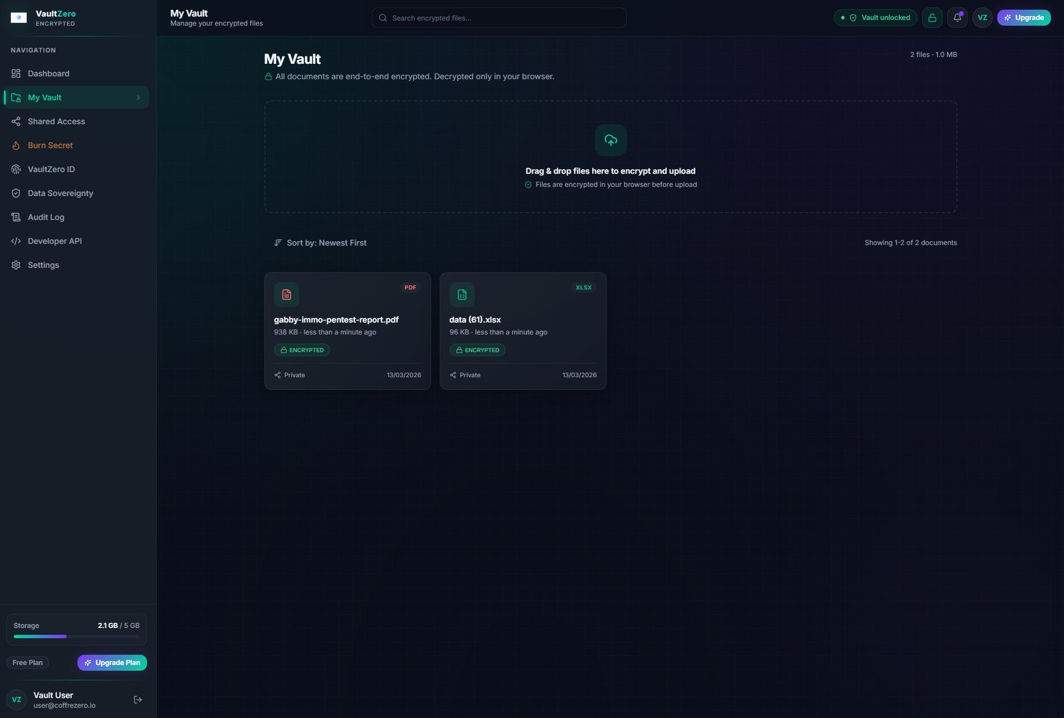Click the VaultZero logo icon
The height and width of the screenshot is (718, 1064).
tap(19, 18)
